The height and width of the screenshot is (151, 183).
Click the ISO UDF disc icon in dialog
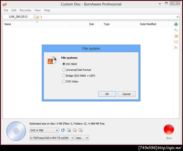point(52,60)
